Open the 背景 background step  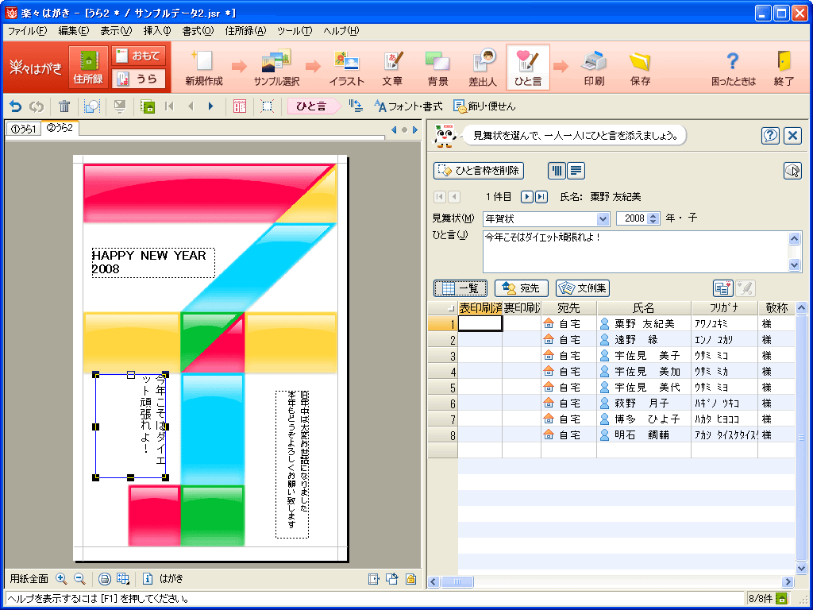point(437,68)
